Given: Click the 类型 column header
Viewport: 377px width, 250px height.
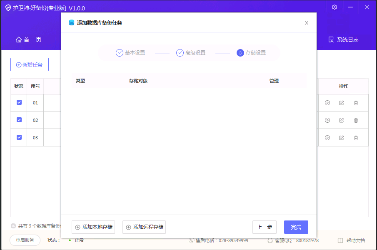Looking at the screenshot, I should tap(80, 81).
